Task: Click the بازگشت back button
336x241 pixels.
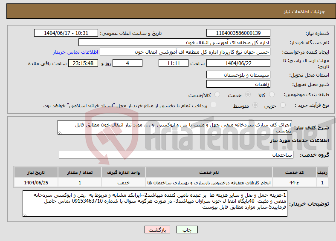Action: click(x=157, y=230)
